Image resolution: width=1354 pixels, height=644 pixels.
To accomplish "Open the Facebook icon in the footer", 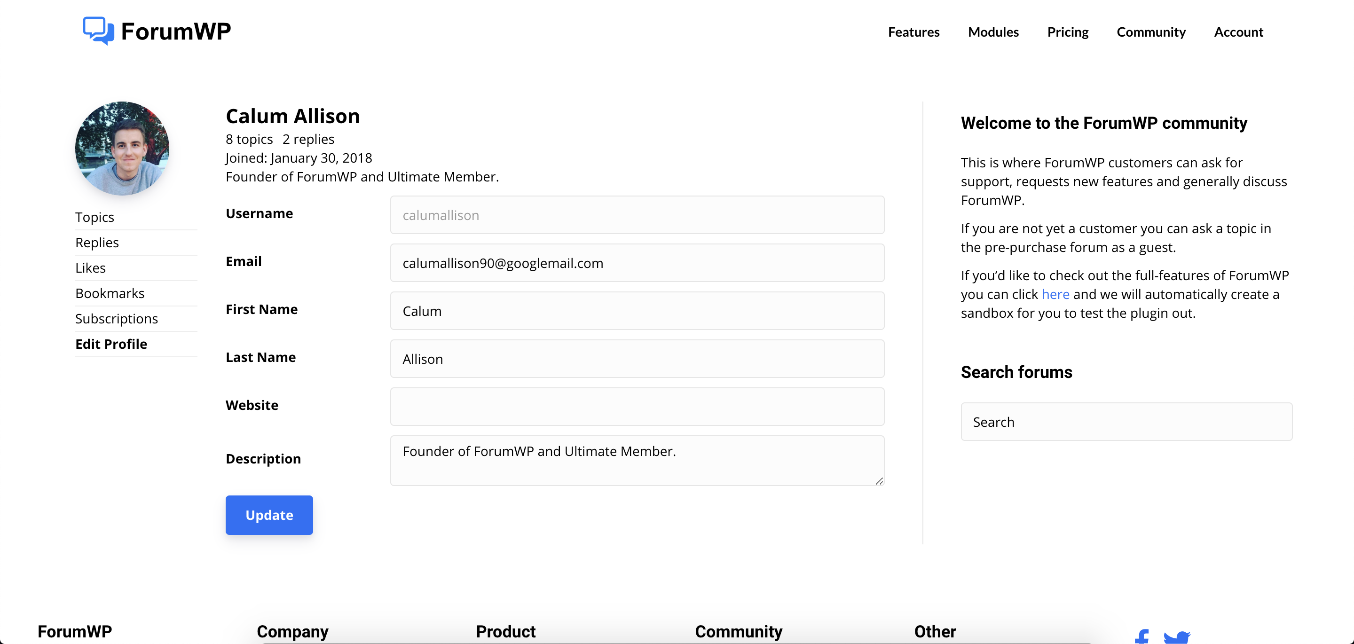I will click(1141, 636).
